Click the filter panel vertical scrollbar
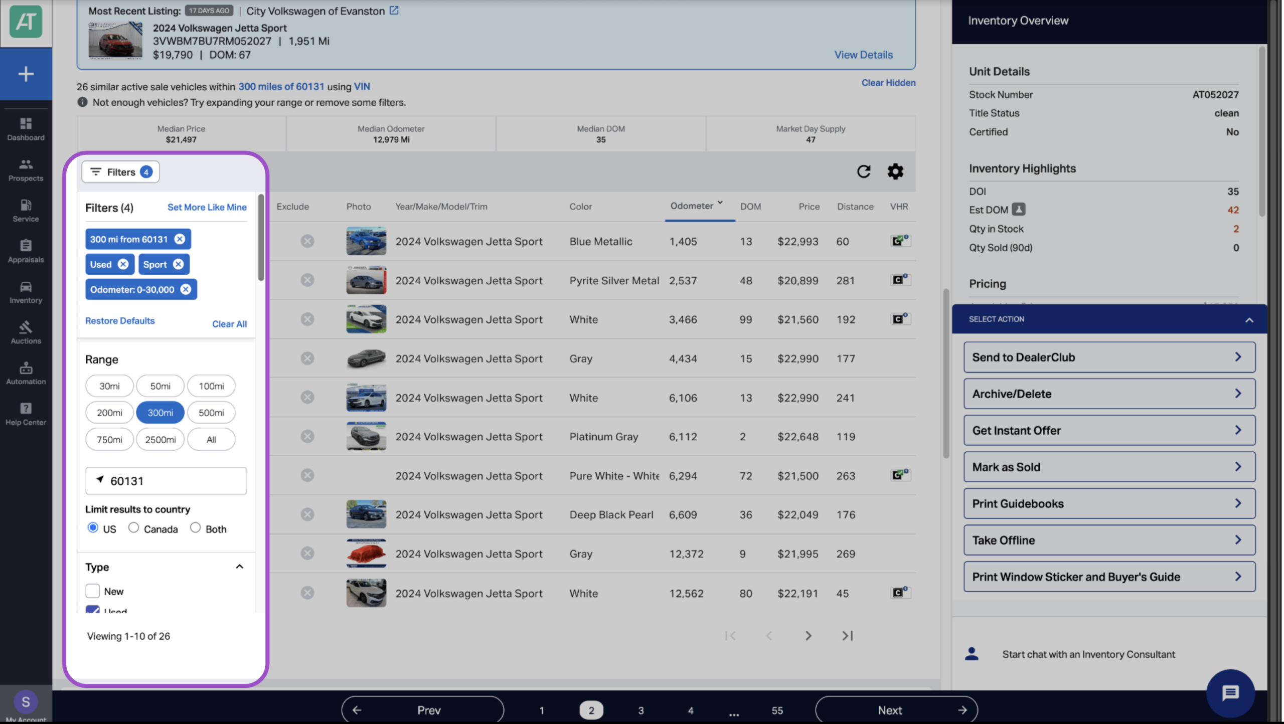This screenshot has width=1284, height=724. coord(261,238)
